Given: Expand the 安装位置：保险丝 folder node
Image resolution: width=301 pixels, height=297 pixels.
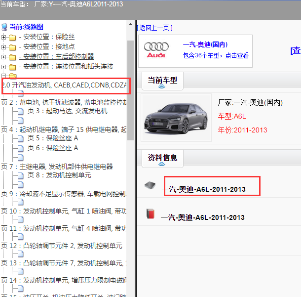Looking at the screenshot, I should 3,37.
